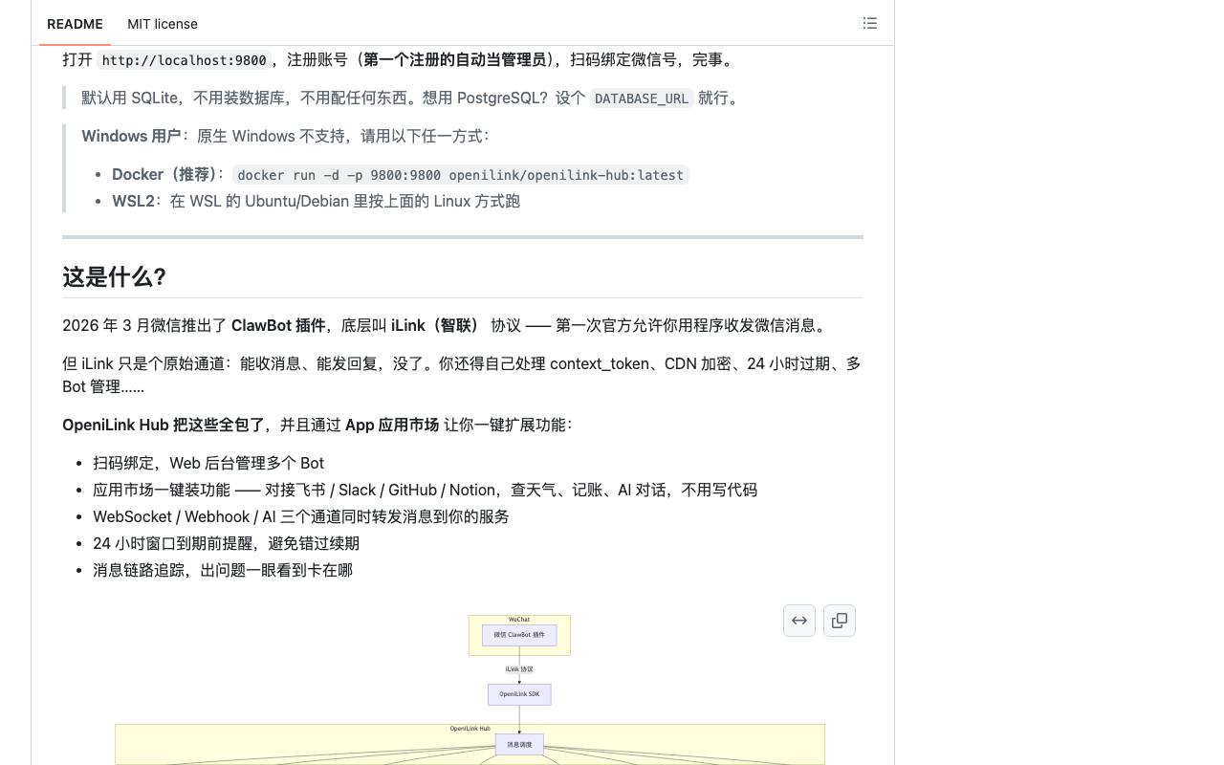Click the 消息链路追踪 bullet line
This screenshot has height=765, width=1224.
click(223, 570)
